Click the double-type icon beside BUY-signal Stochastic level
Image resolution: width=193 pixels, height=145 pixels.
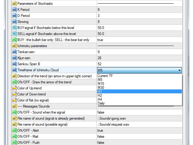pyautogui.click(x=14, y=28)
